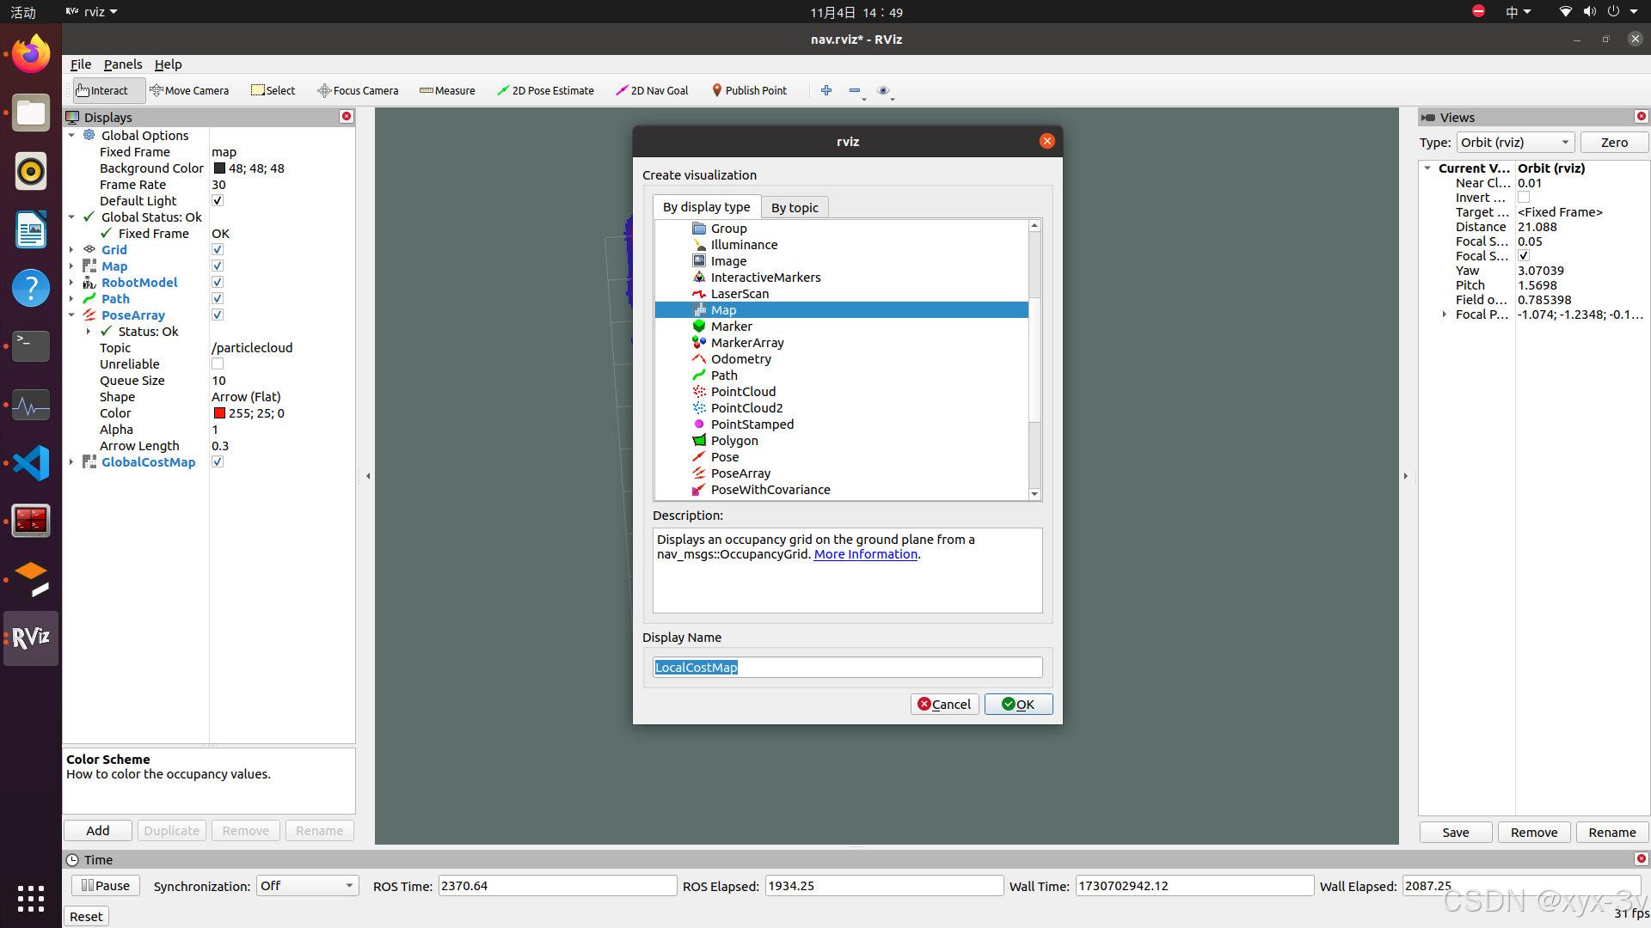The height and width of the screenshot is (928, 1651).
Task: Choose PointCloud2 display type in list
Action: click(x=746, y=408)
